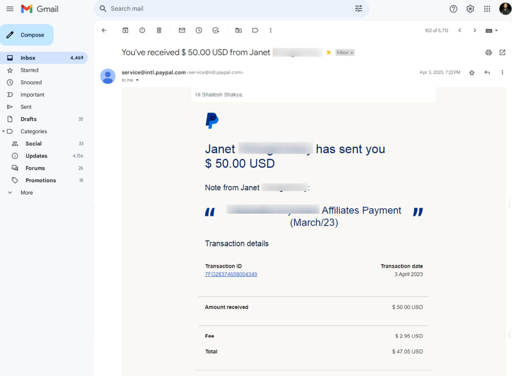Report this email as spam
Screen dimensions: 512x376
pyautogui.click(x=142, y=31)
